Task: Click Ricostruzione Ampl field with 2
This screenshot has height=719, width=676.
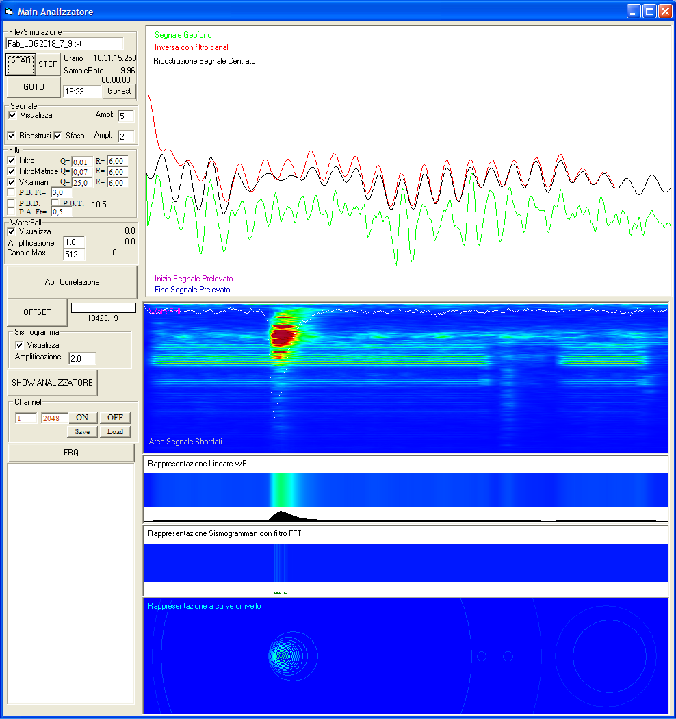Action: 126,136
